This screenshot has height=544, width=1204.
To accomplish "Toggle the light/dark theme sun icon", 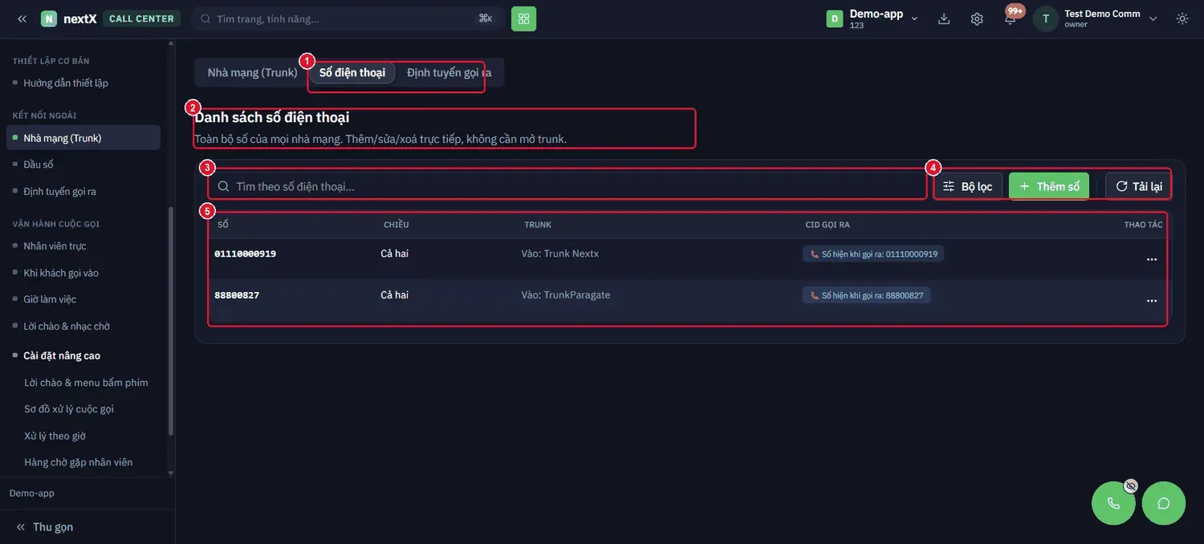I will click(1182, 18).
